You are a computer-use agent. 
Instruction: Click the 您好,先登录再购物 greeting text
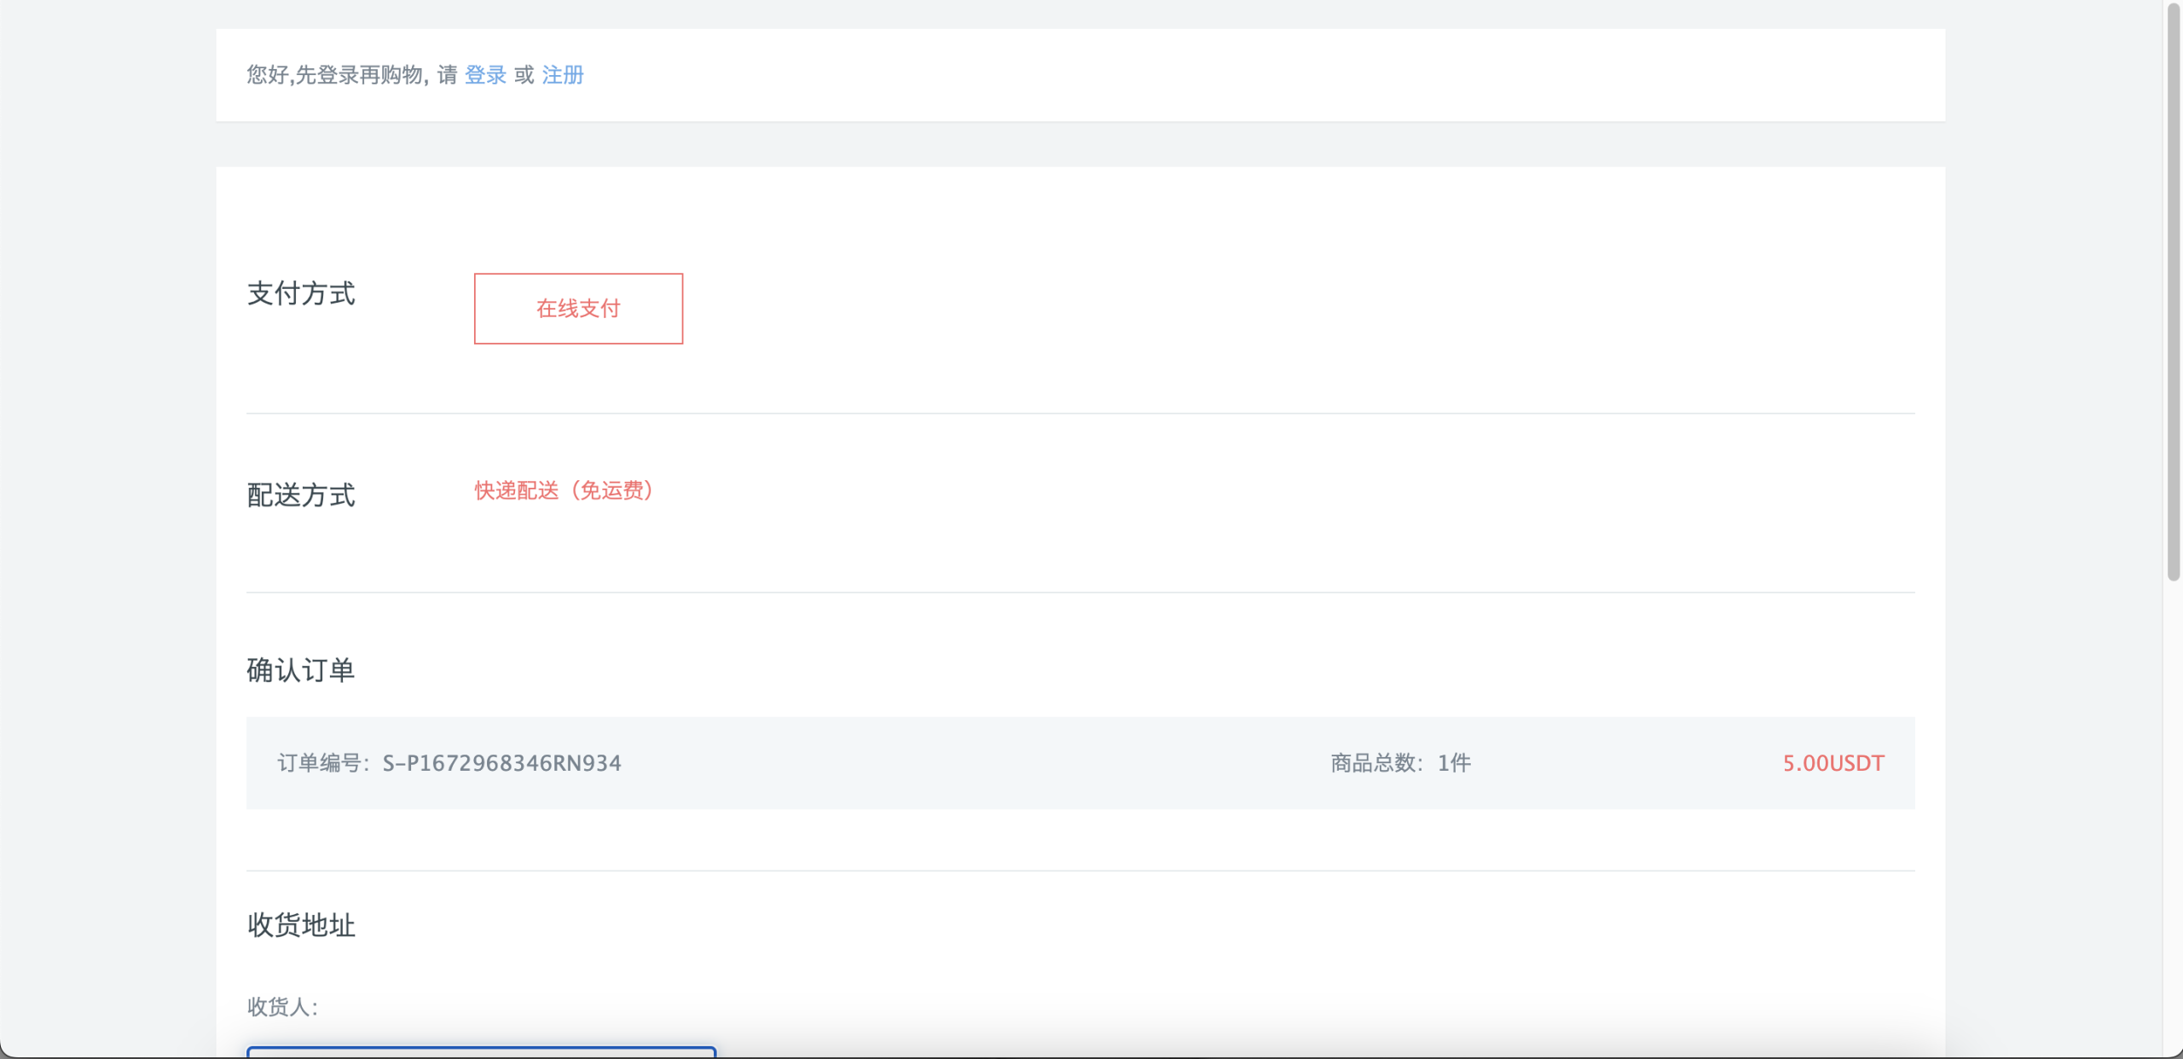pos(334,75)
